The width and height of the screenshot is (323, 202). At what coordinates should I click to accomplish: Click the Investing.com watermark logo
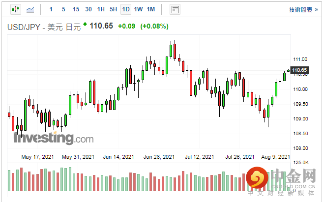(x=53, y=138)
